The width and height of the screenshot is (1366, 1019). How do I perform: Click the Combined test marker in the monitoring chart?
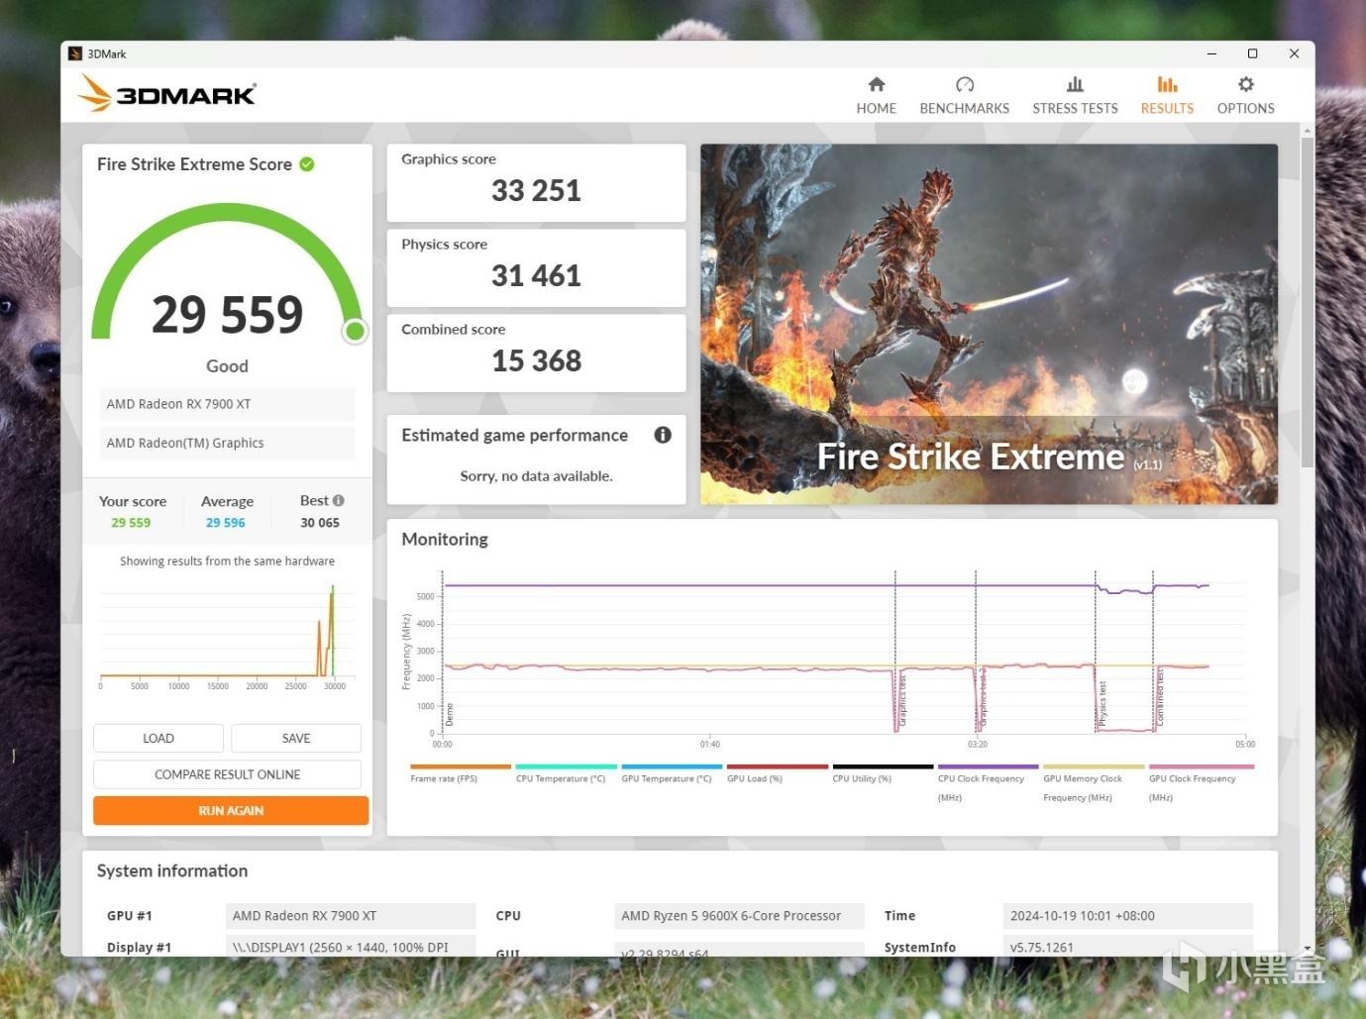[1160, 696]
